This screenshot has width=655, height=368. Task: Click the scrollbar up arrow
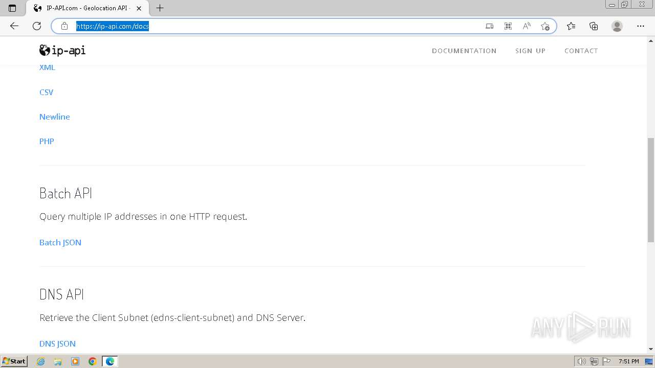[651, 40]
